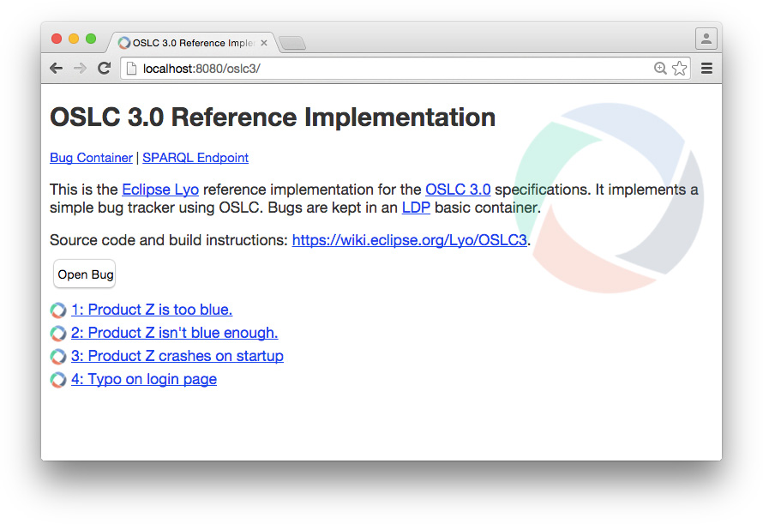Open a new tab
The width and height of the screenshot is (763, 524).
coord(292,44)
